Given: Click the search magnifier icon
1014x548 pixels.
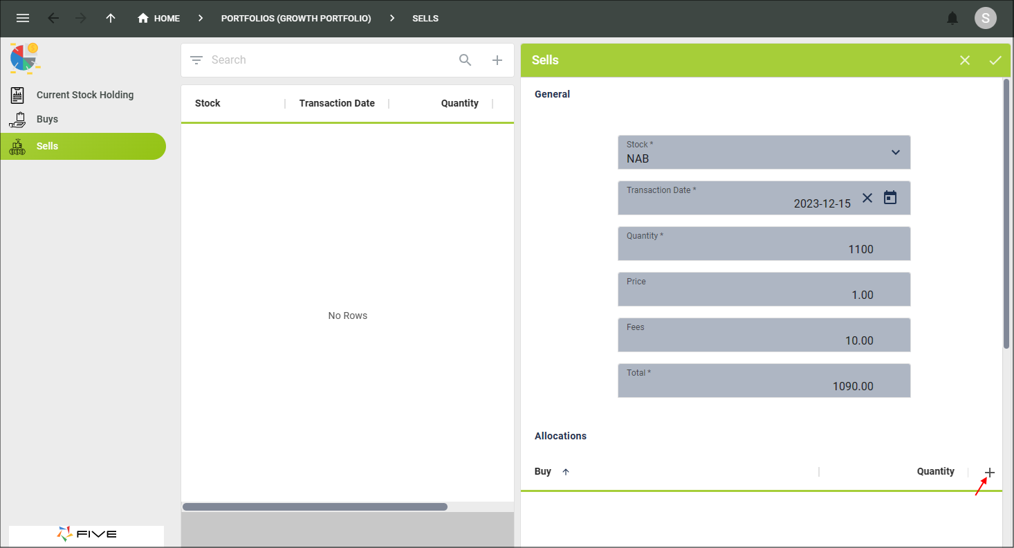Looking at the screenshot, I should click(x=465, y=60).
